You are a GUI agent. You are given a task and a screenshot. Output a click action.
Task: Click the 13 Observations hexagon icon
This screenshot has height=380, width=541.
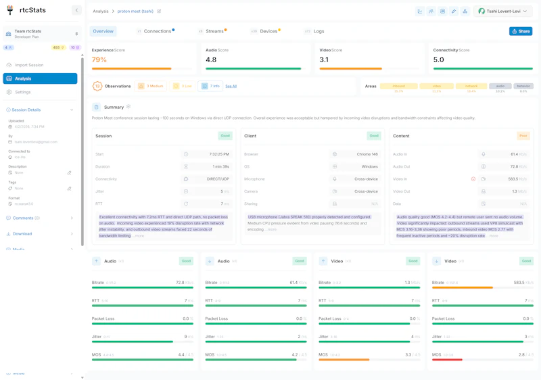(x=97, y=86)
